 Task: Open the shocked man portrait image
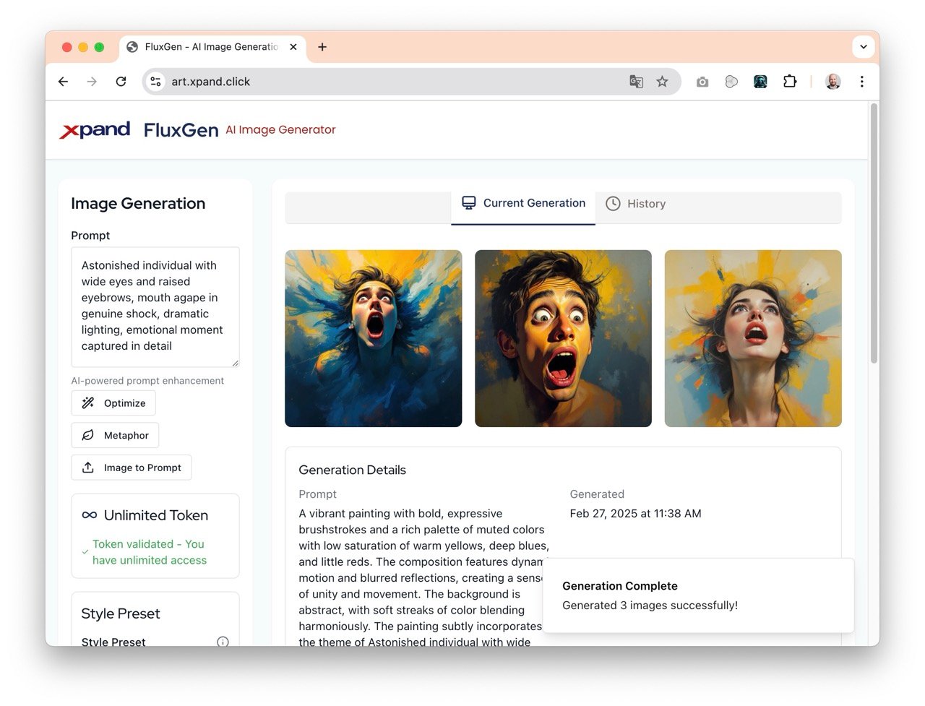pos(563,338)
